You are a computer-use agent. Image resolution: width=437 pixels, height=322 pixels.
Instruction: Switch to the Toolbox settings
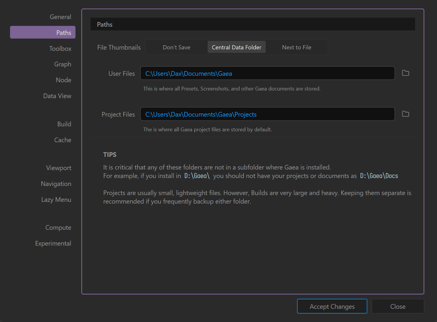coord(60,49)
